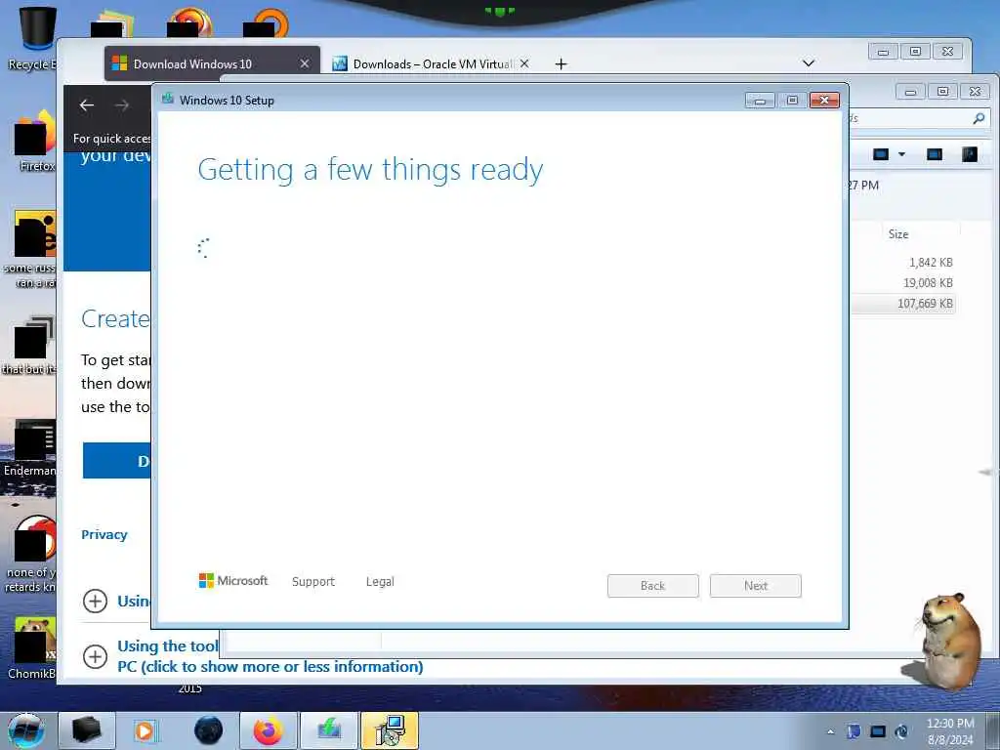The height and width of the screenshot is (750, 1000).
Task: Click the Windows 10 Setup title bar icon
Action: (168, 99)
